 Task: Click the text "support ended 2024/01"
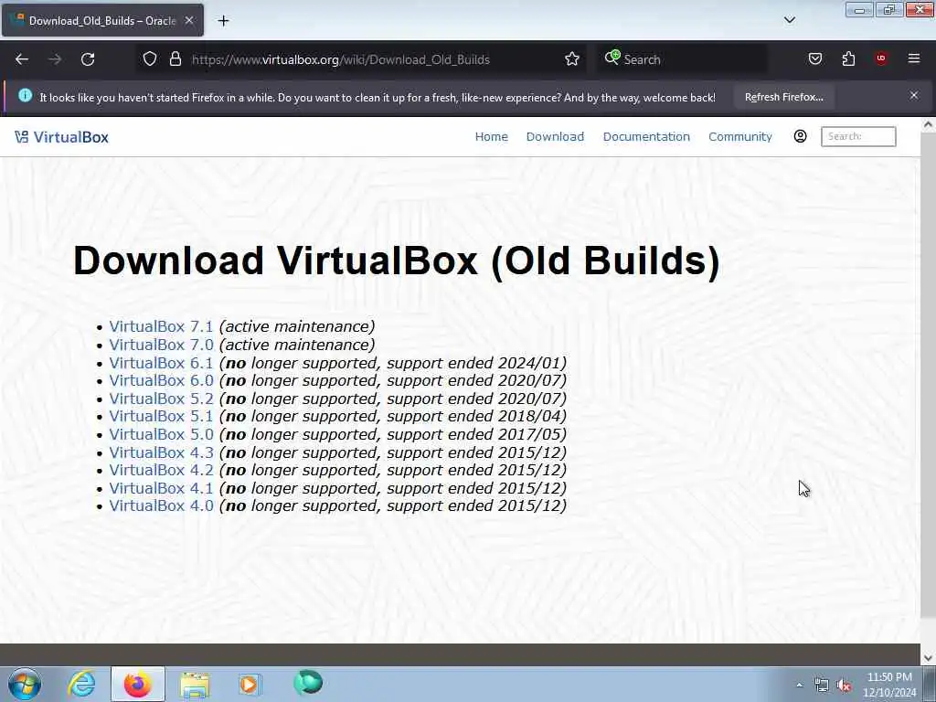tap(475, 363)
